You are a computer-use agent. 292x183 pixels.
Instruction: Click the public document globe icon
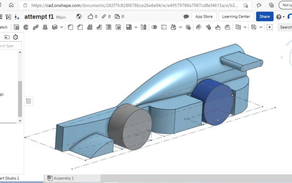pos(79,17)
